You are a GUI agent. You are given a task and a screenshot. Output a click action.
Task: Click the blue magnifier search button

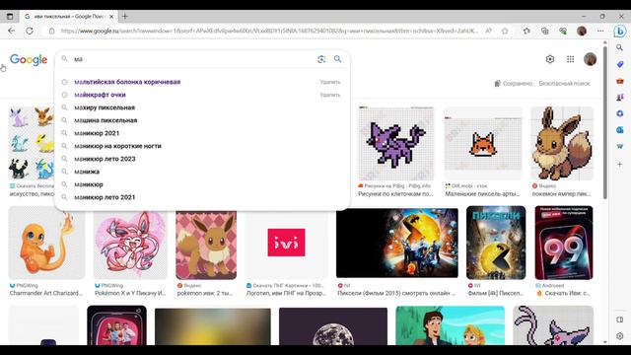[x=337, y=59]
